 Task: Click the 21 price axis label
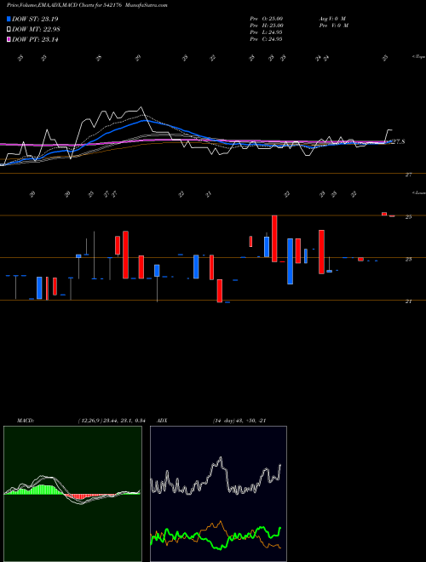pyautogui.click(x=408, y=301)
